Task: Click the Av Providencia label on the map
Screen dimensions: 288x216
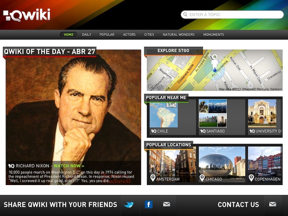Action: tap(220, 69)
